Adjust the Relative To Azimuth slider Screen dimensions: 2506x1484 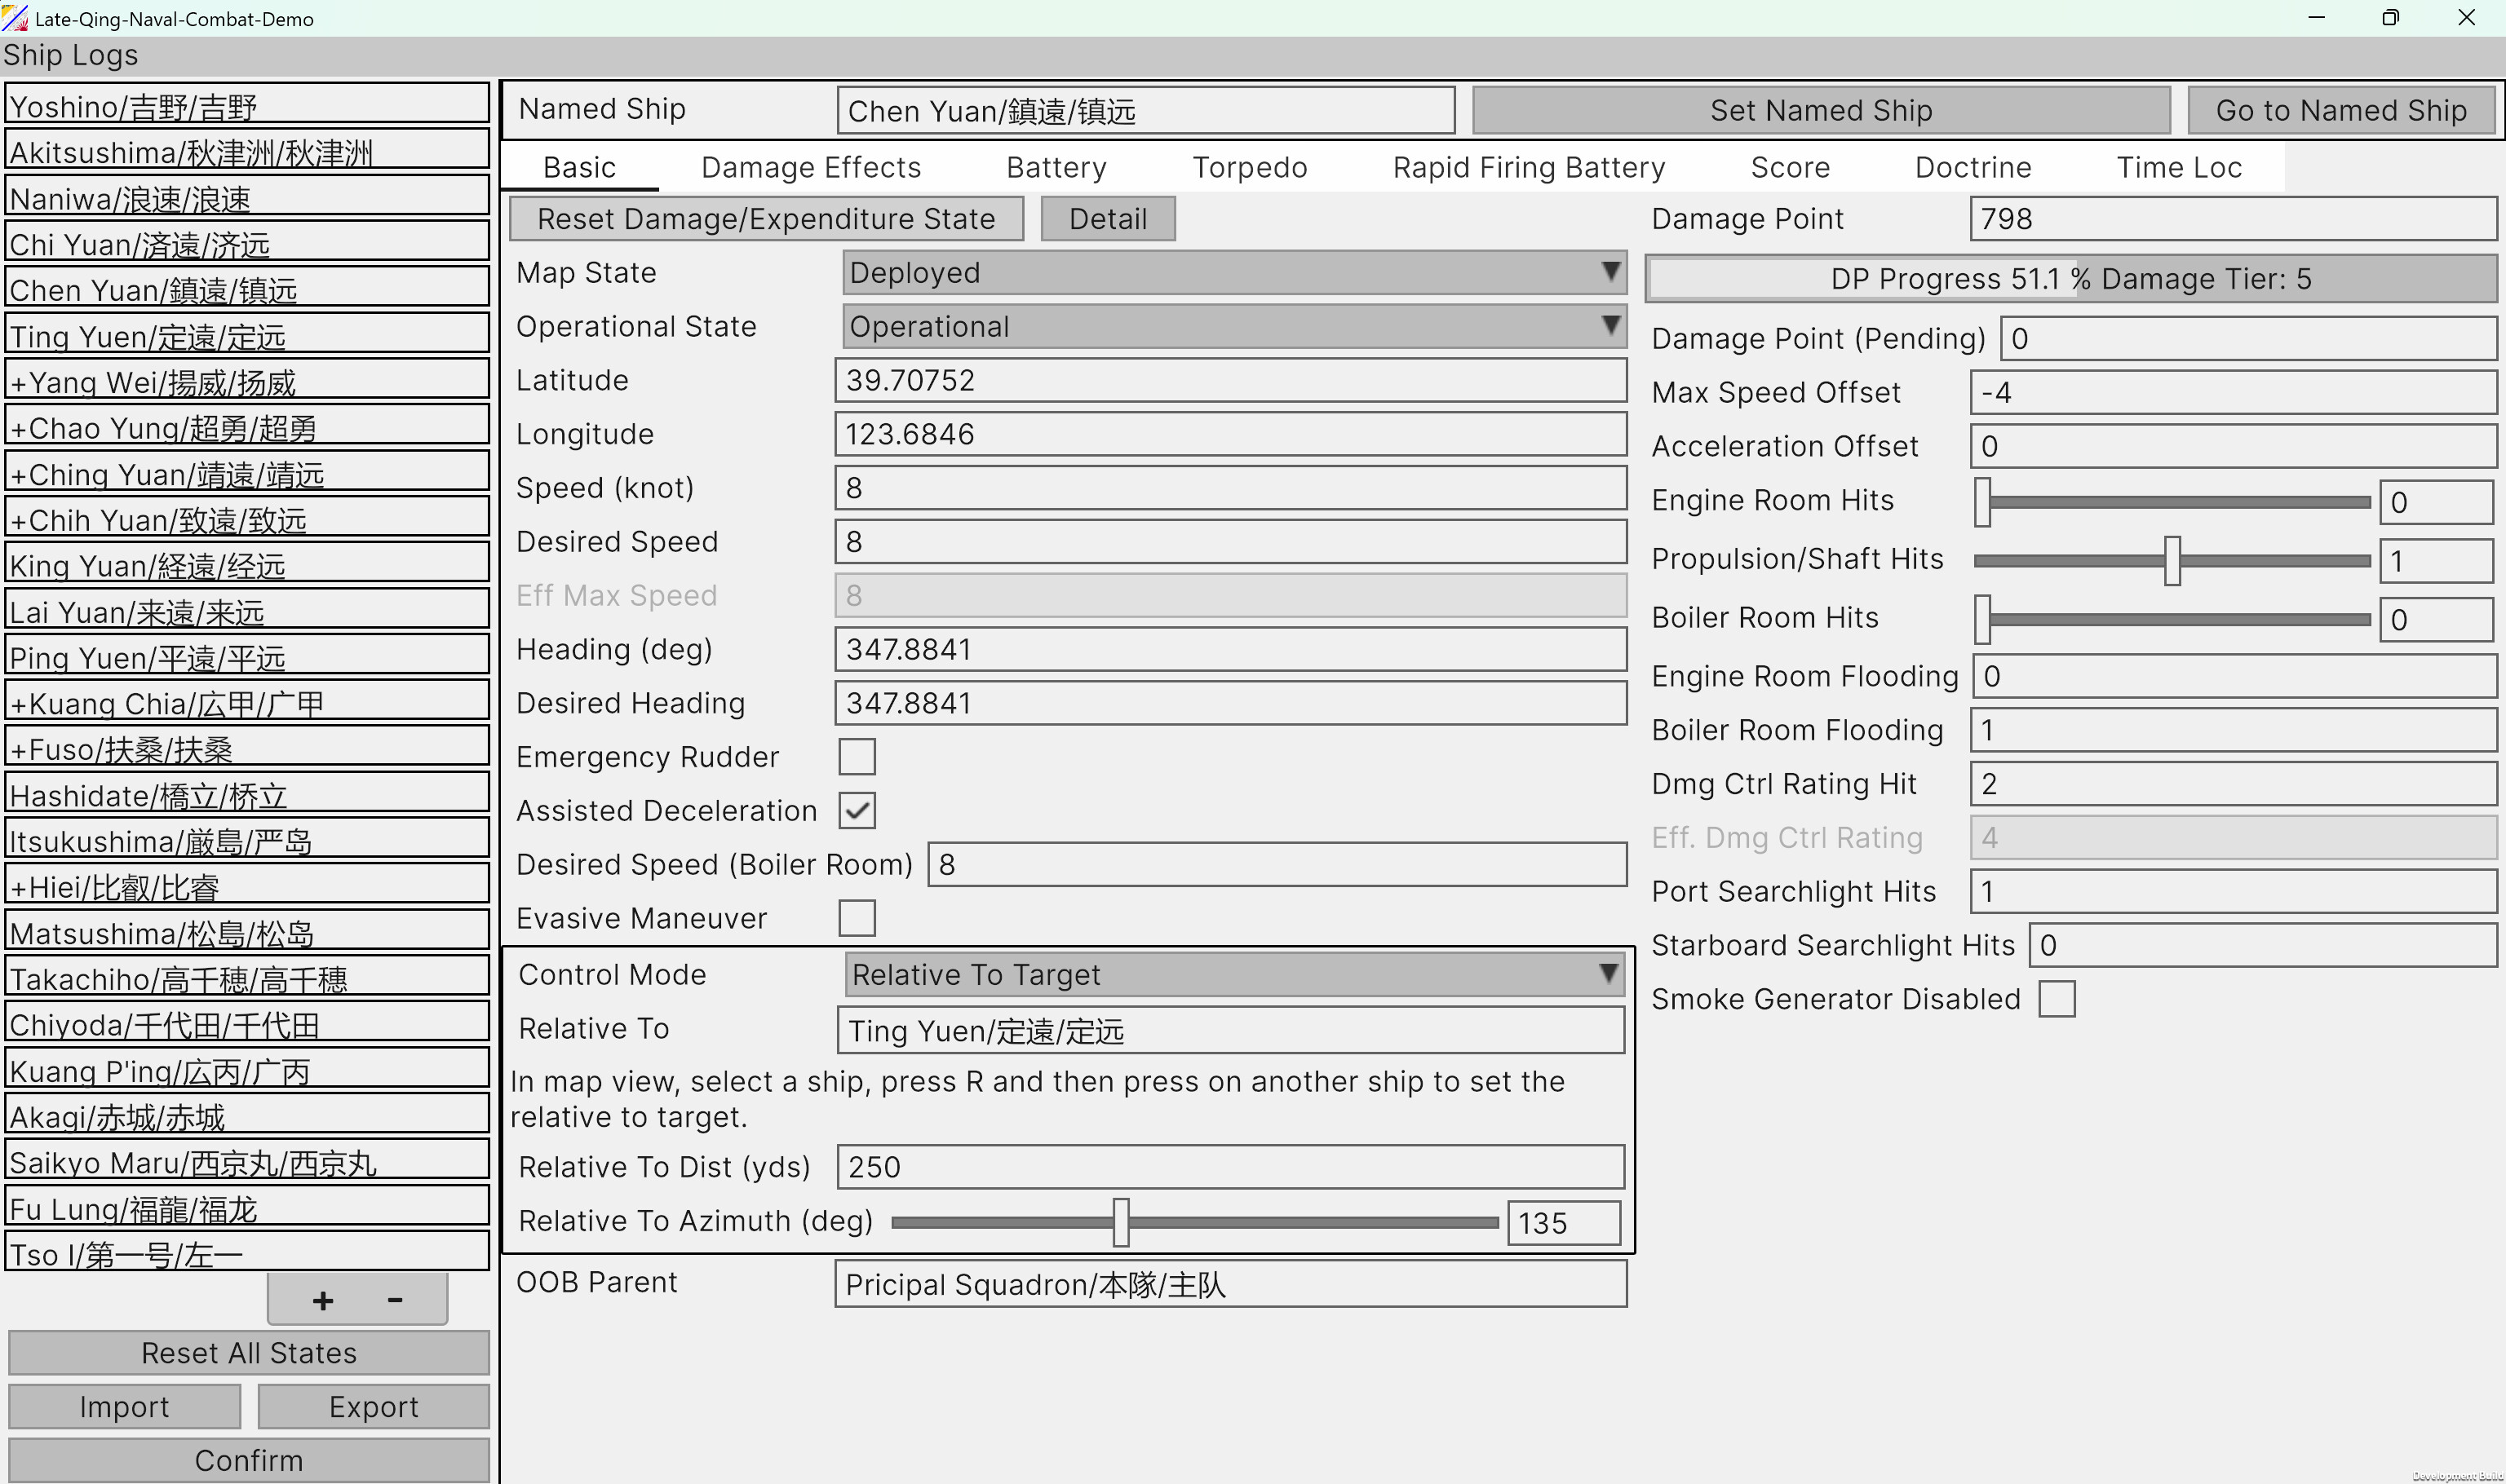pos(1121,1221)
